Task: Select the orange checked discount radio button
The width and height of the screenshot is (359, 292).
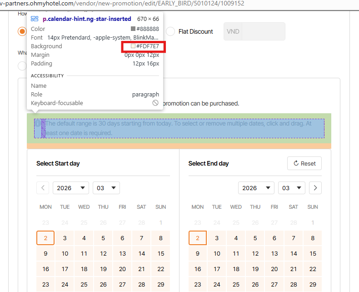Action: [x=22, y=31]
